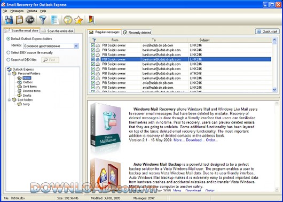283x202 pixels.
Task: Select 'Select DBX source file manually' radio
Action: coord(9,52)
